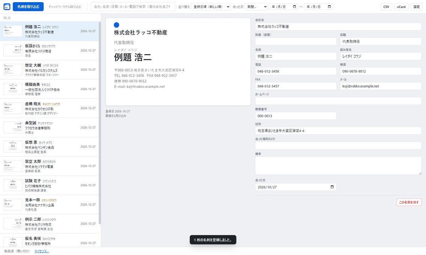Image resolution: width=426 pixels, height=255 pixels.
Task: Export contacts with the vCard button
Action: pyautogui.click(x=401, y=6)
